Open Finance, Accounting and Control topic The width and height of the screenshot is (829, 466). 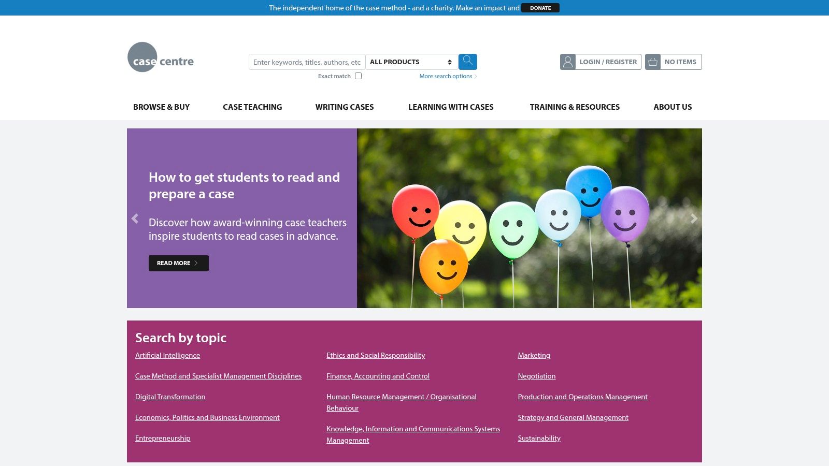[x=378, y=376]
